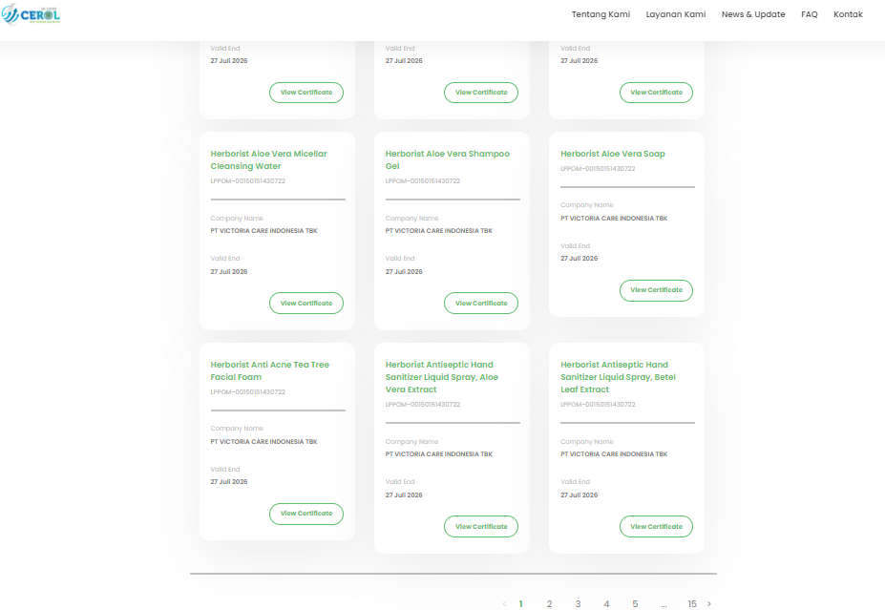The height and width of the screenshot is (610, 885).
Task: Go to pagination page 5
Action: 635,603
